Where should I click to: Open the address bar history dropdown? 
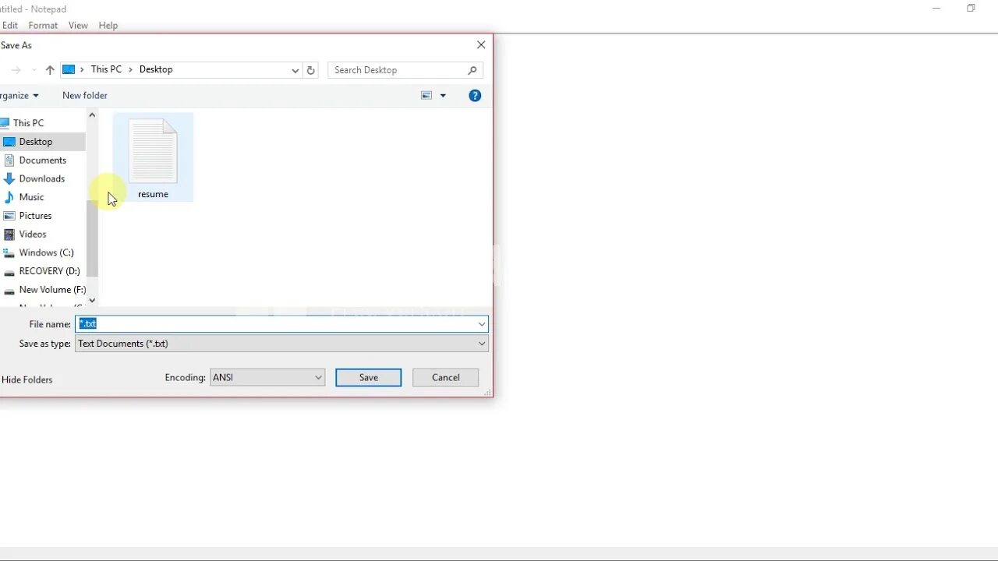[x=295, y=70]
